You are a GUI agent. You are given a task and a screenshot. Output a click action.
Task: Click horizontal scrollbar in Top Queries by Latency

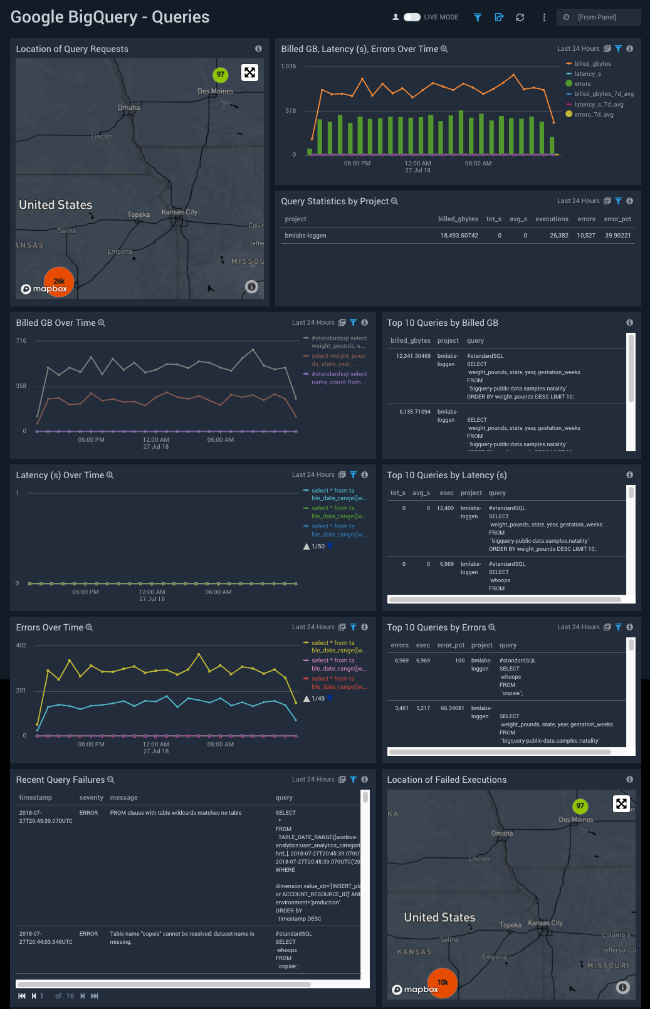(504, 600)
